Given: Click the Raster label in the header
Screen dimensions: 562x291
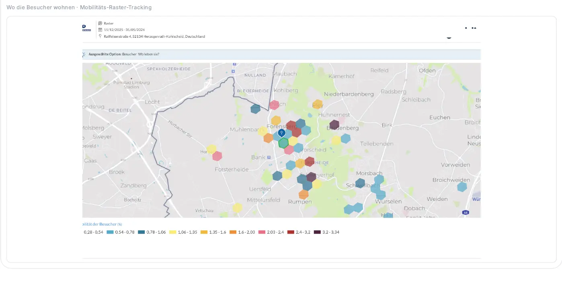Looking at the screenshot, I should tap(109, 23).
